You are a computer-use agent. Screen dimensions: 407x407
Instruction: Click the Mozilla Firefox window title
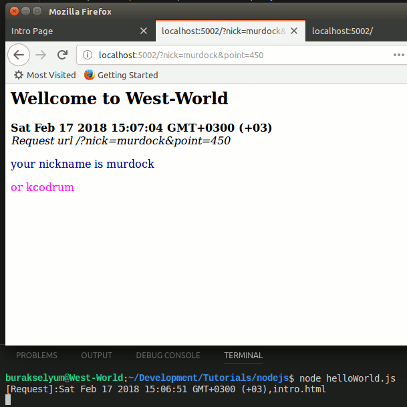click(80, 11)
